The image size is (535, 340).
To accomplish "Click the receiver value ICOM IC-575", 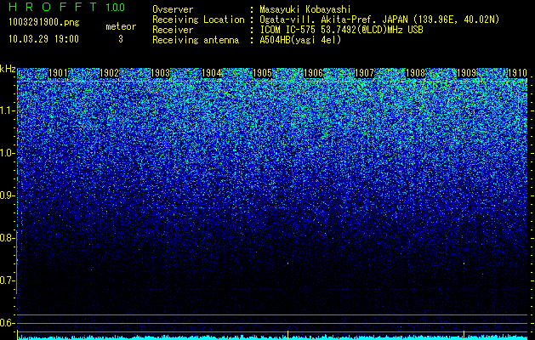I will 288,30.
